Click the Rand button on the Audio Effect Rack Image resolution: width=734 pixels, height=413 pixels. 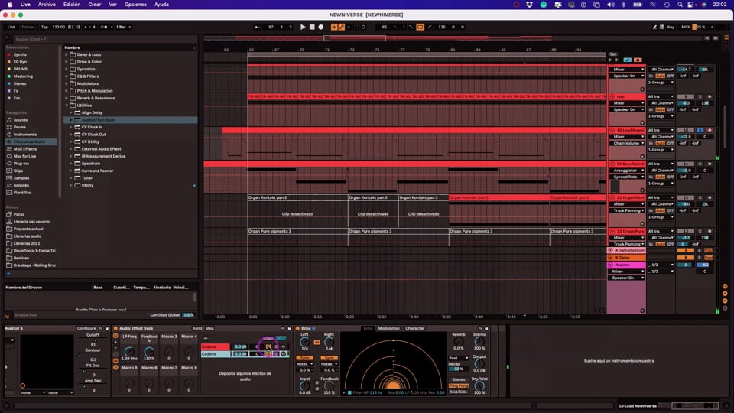pos(197,328)
